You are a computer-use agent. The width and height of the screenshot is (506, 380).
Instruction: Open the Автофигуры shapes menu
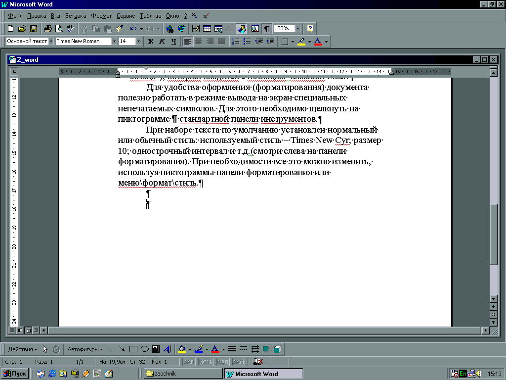click(85, 349)
